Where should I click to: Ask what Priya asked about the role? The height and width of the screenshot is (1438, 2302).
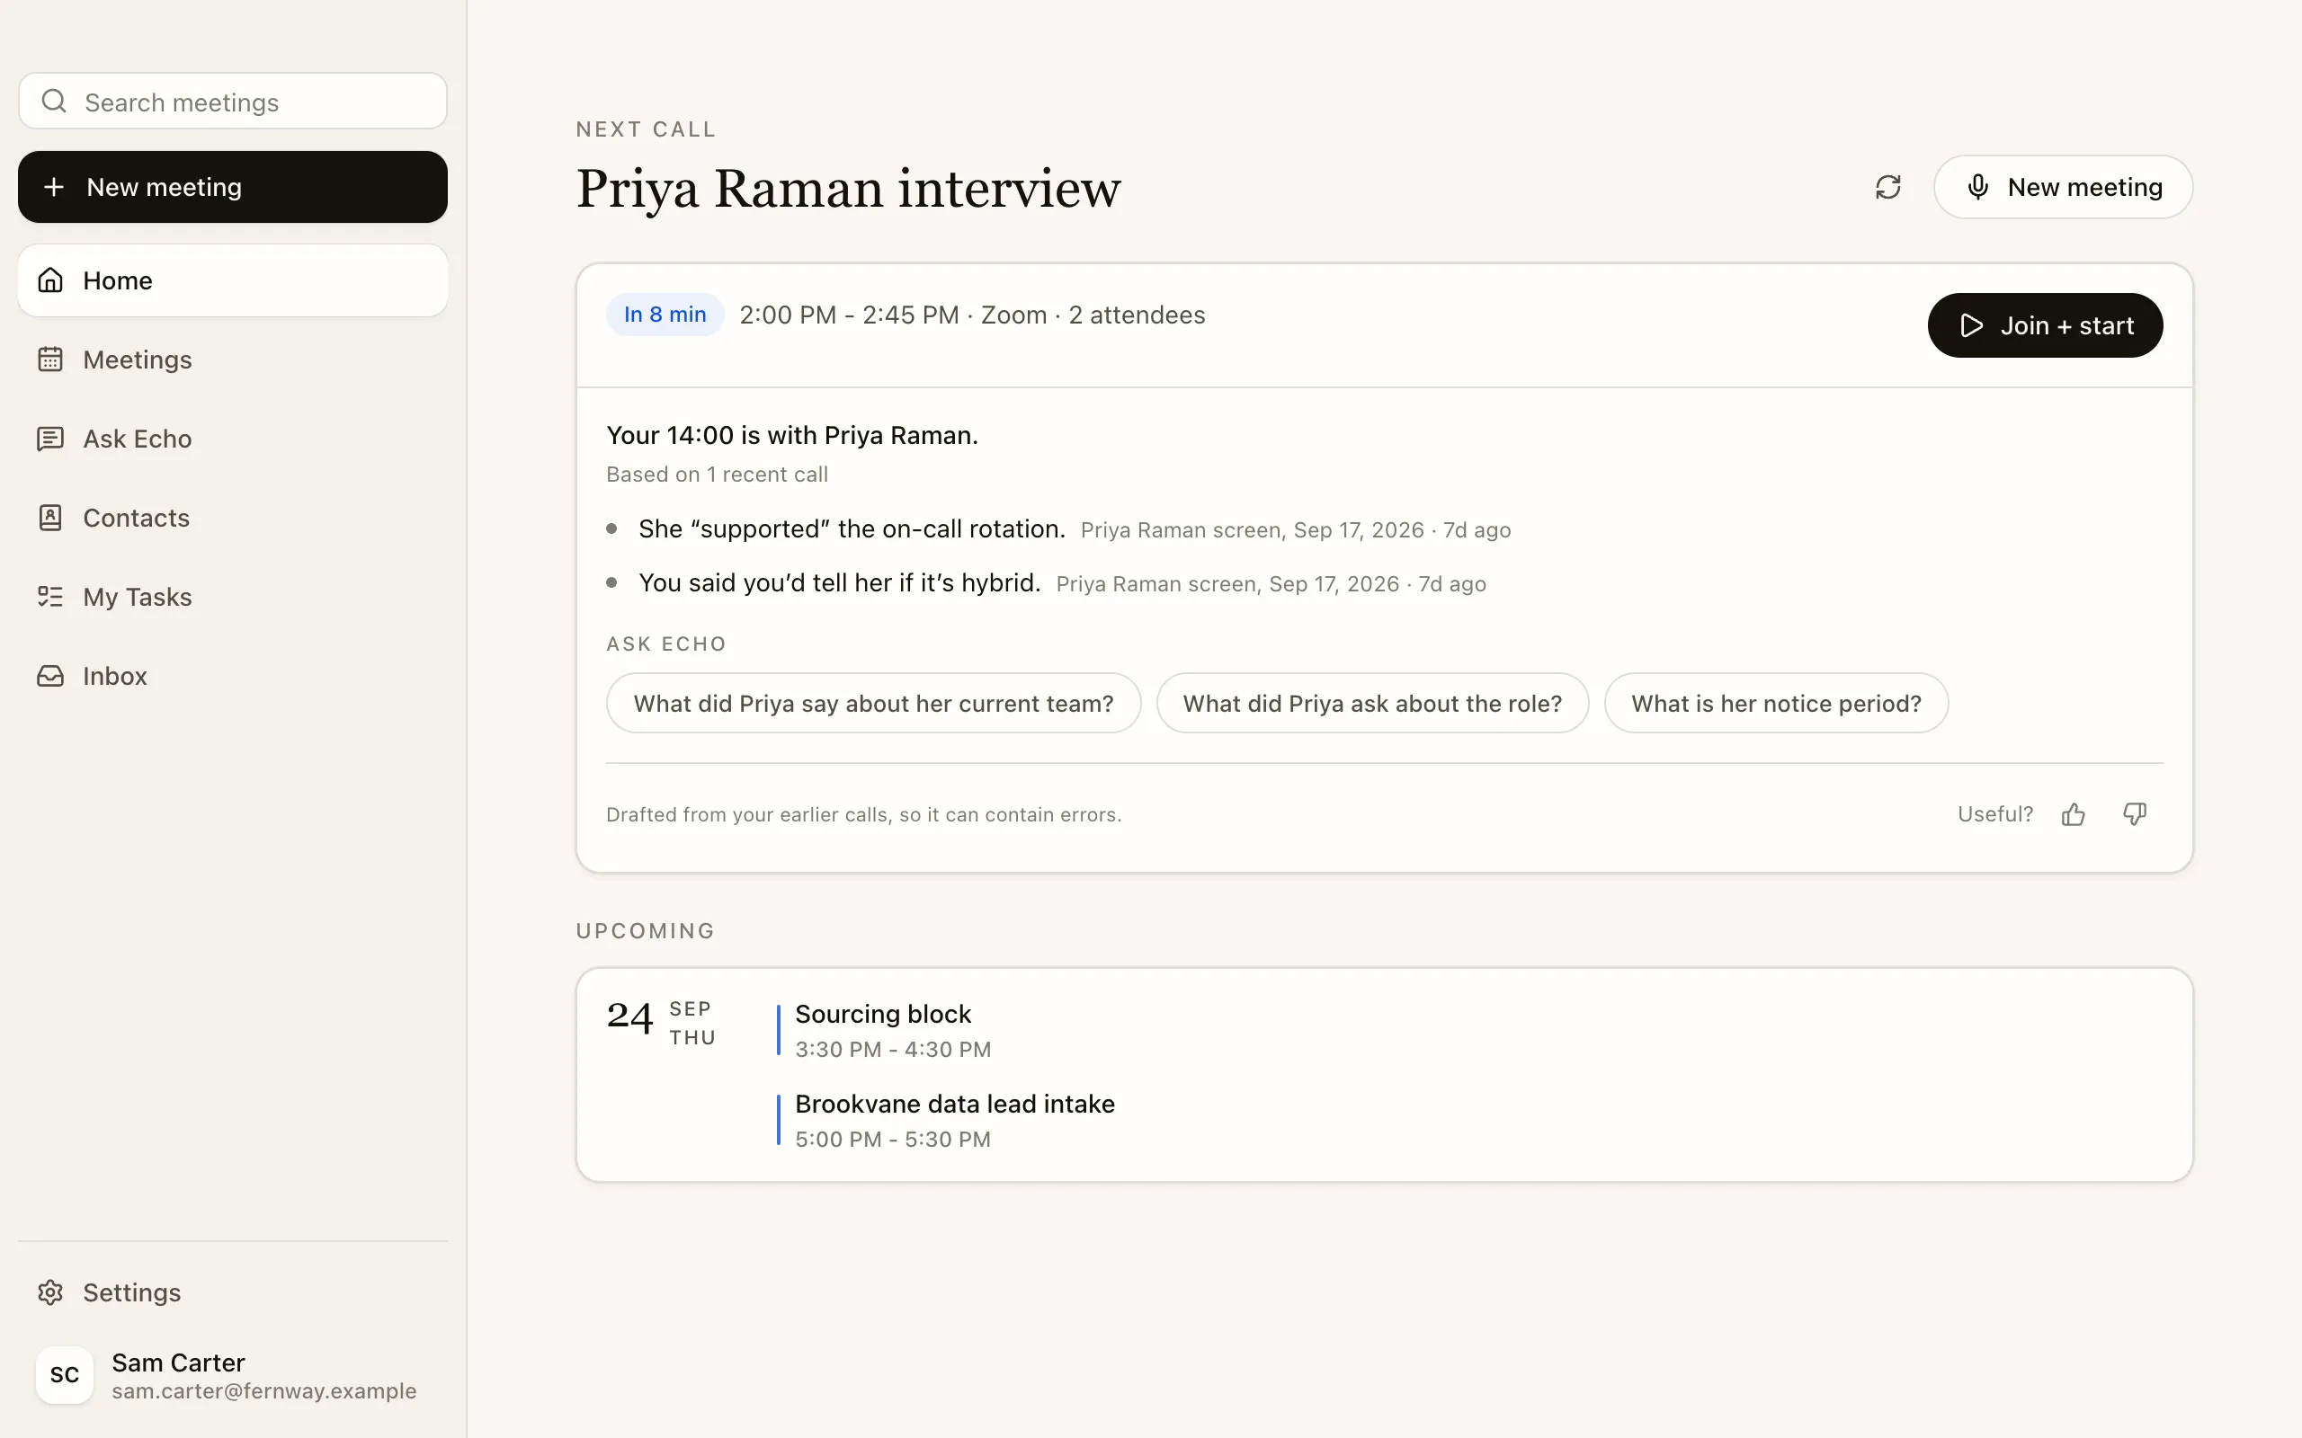1372,703
